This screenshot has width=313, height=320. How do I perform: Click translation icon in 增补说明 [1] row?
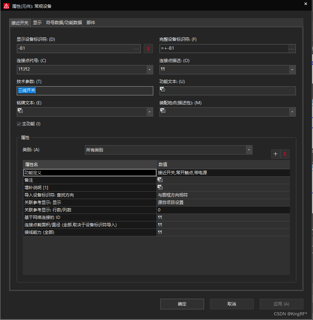(160, 187)
